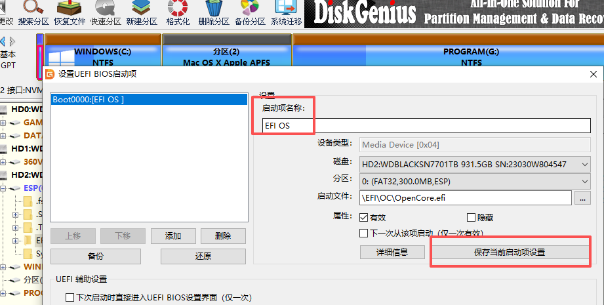604x305 pixels.
Task: Select the .S folder icon under ESP
Action: click(x=28, y=214)
